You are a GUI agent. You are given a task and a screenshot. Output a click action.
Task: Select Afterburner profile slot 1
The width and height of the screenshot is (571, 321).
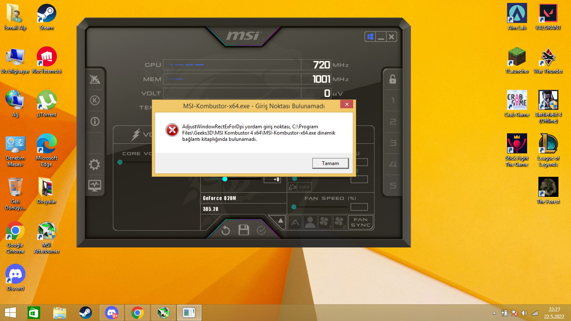click(393, 100)
